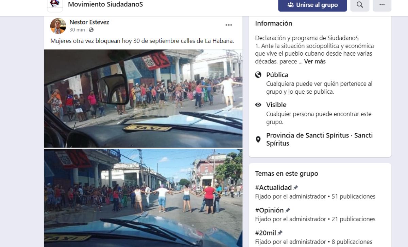Image resolution: width=408 pixels, height=247 pixels.
Task: Click the globe public-audience icon beside 30 min
Action: coord(91,30)
